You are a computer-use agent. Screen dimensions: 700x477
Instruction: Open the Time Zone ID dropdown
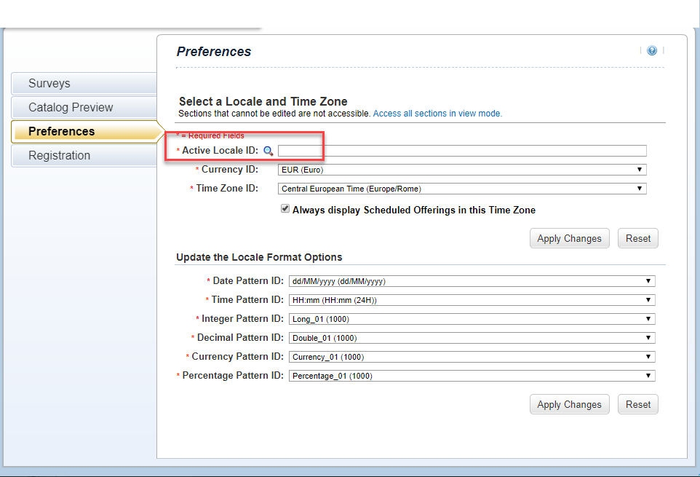point(462,189)
